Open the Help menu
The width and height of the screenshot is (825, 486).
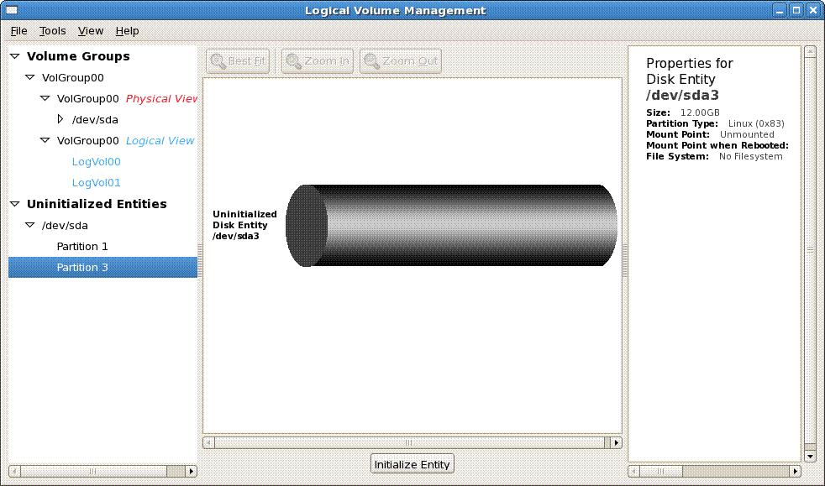[127, 31]
